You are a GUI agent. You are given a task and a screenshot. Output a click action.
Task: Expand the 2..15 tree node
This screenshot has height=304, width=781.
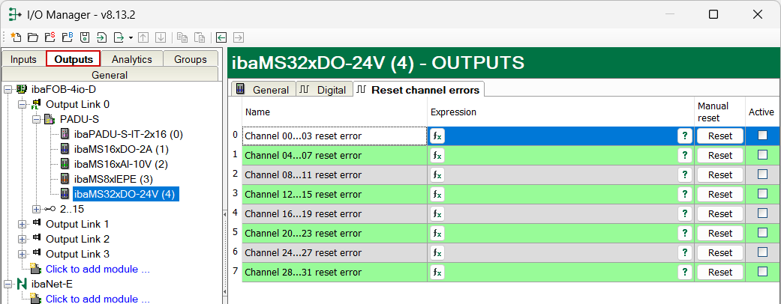point(36,209)
